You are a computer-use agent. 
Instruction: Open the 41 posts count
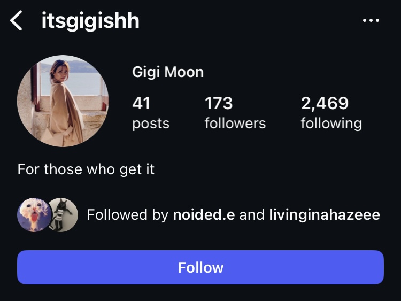(x=151, y=112)
